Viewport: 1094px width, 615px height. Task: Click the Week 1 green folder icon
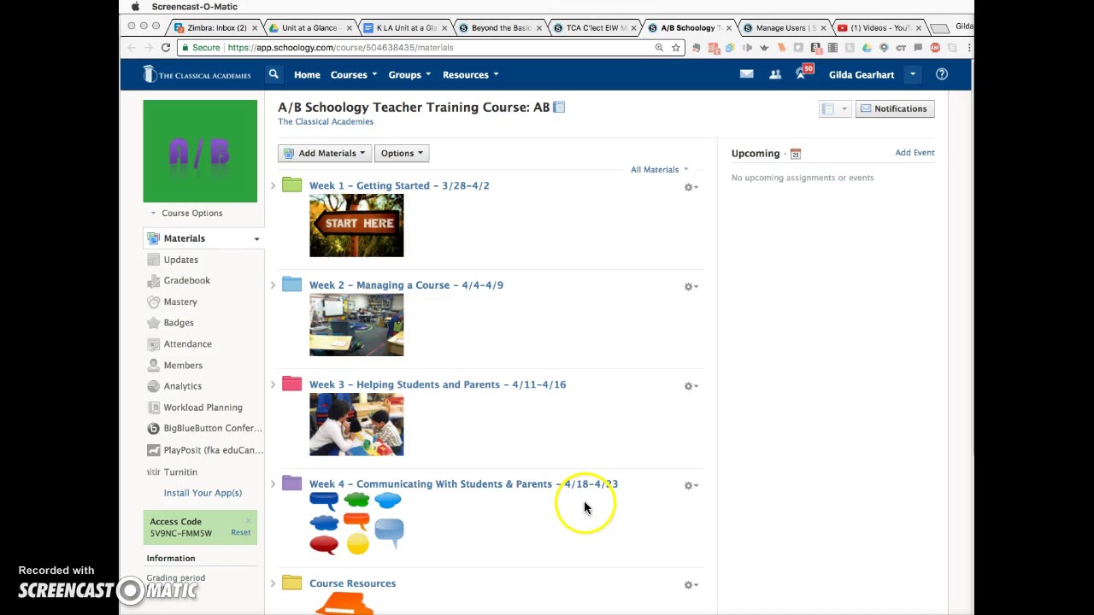(x=291, y=184)
